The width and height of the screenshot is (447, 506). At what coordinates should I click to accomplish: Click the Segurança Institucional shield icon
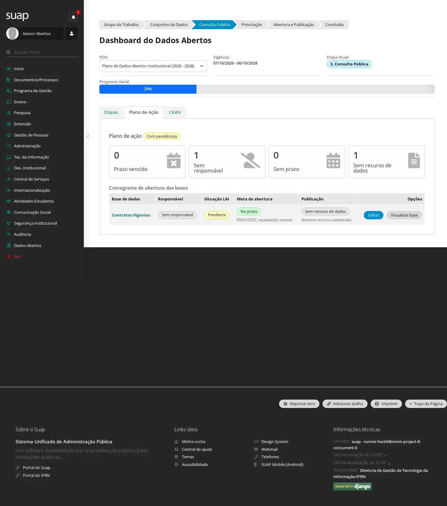9,223
